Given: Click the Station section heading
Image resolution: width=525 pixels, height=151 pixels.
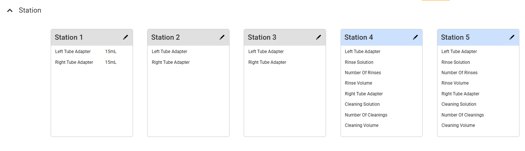Looking at the screenshot, I should pos(30,10).
